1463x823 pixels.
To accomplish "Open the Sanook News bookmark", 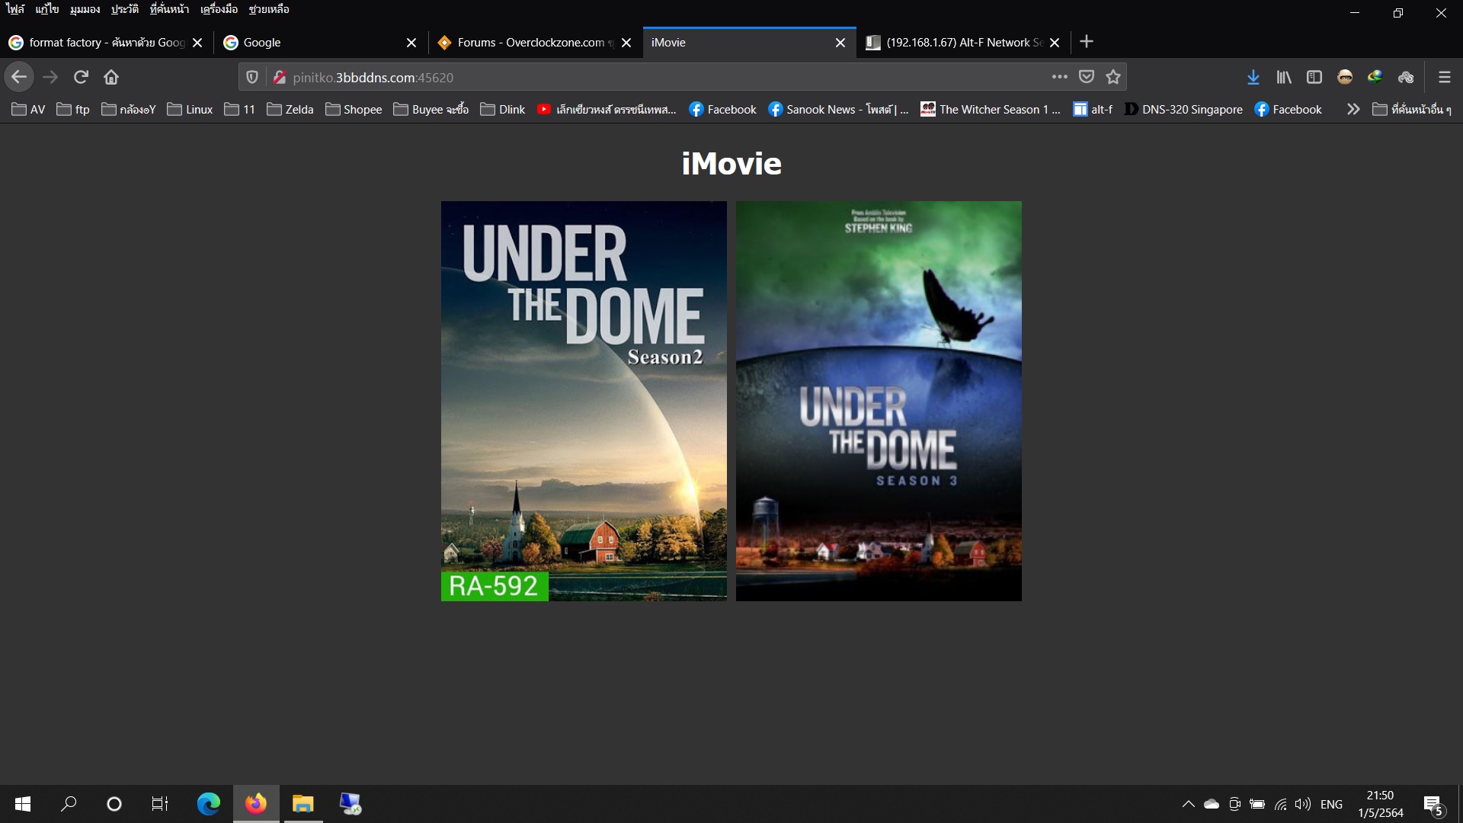I will click(x=838, y=109).
